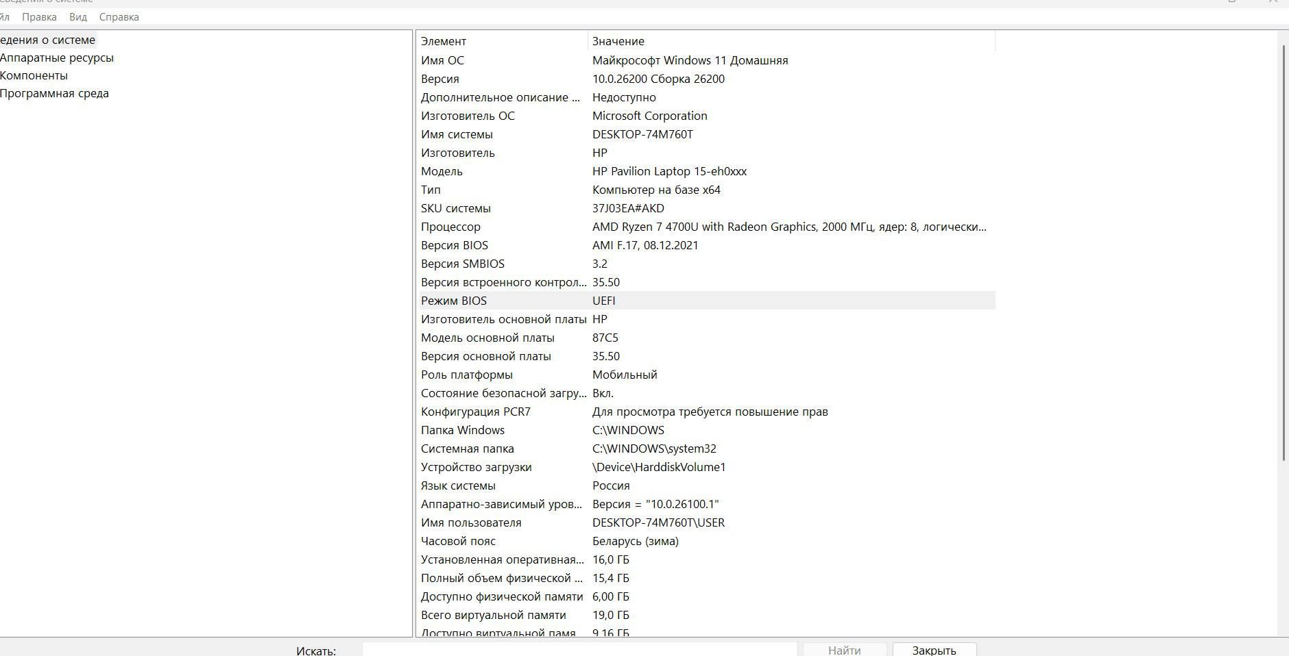Click the Закрыть button
Image resolution: width=1289 pixels, height=656 pixels.
tap(934, 650)
